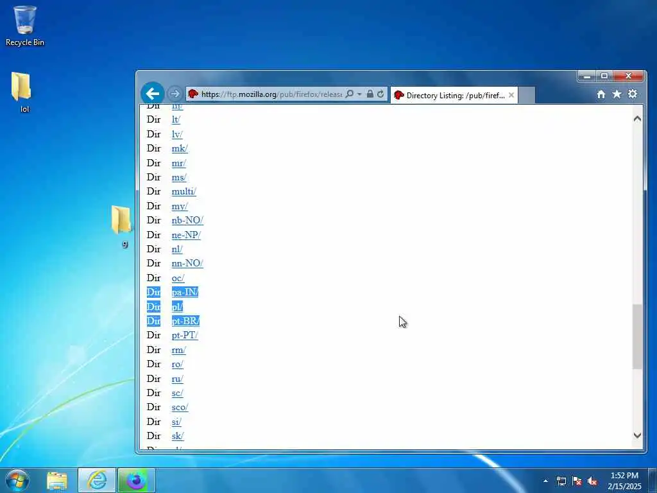Open the nn-NO/ directory link
The height and width of the screenshot is (493, 657).
(187, 263)
